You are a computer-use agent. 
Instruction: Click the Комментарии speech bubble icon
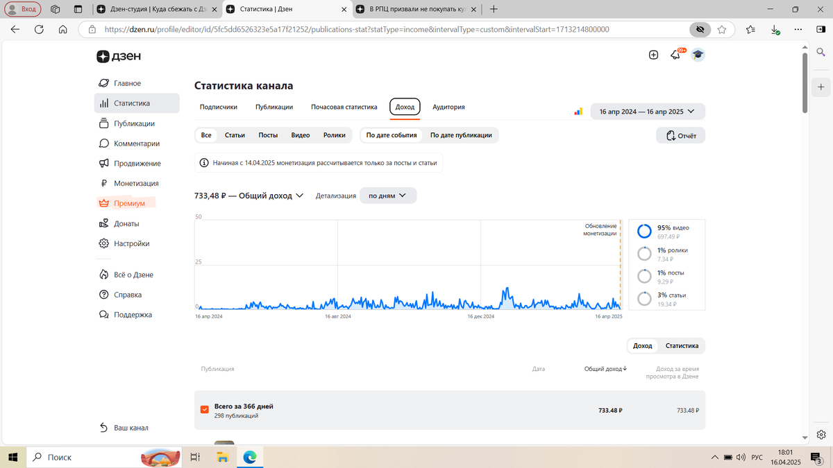[103, 144]
